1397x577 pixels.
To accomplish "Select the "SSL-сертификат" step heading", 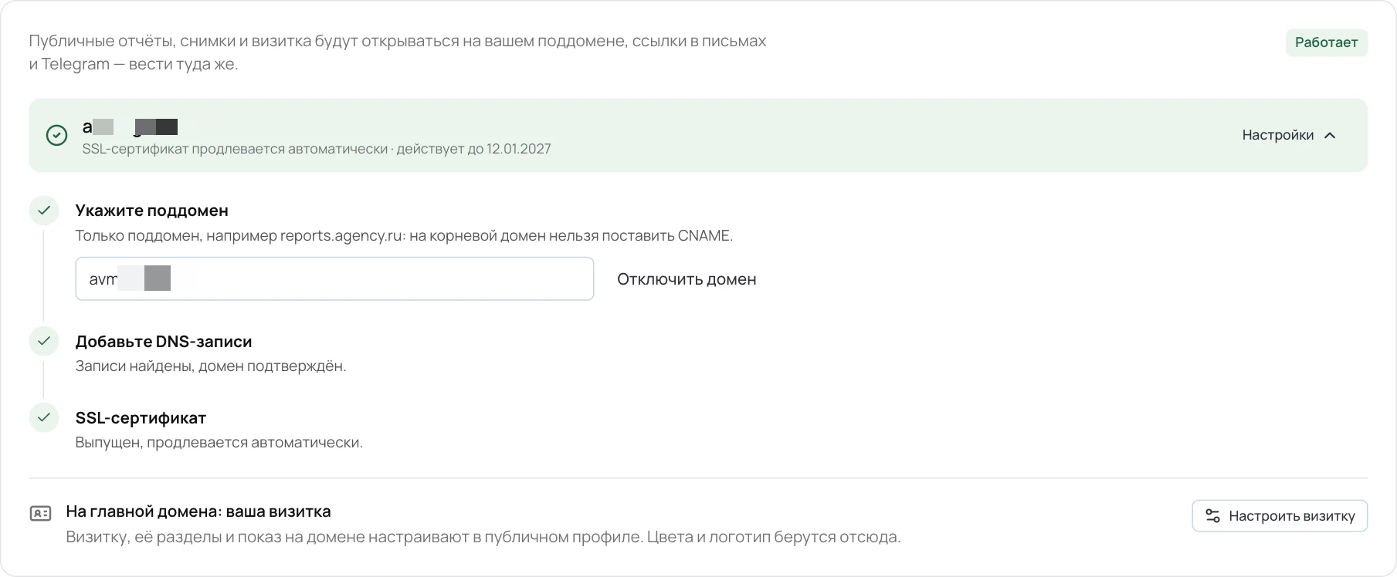I will point(141,417).
